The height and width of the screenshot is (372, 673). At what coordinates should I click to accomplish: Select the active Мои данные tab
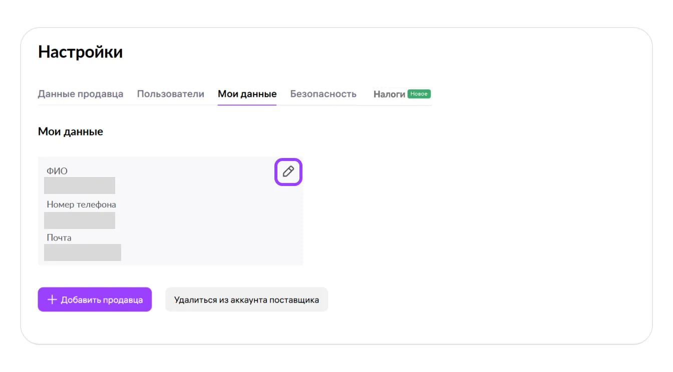247,94
